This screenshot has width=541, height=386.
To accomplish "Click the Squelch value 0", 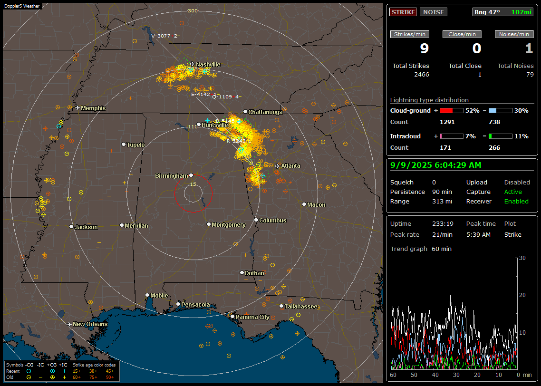I will click(434, 183).
